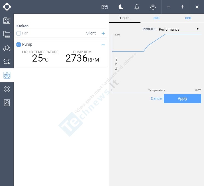Open notifications bell icon
This screenshot has width=204, height=186.
tap(137, 7)
